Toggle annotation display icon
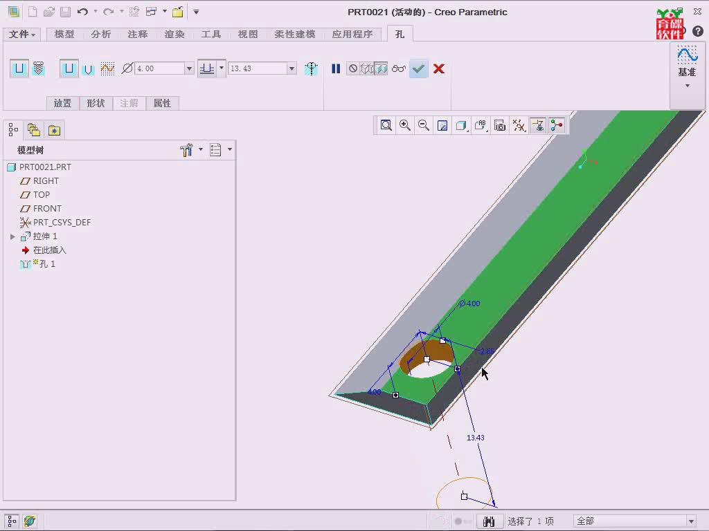Viewport: 709px width, 531px height. (x=538, y=126)
